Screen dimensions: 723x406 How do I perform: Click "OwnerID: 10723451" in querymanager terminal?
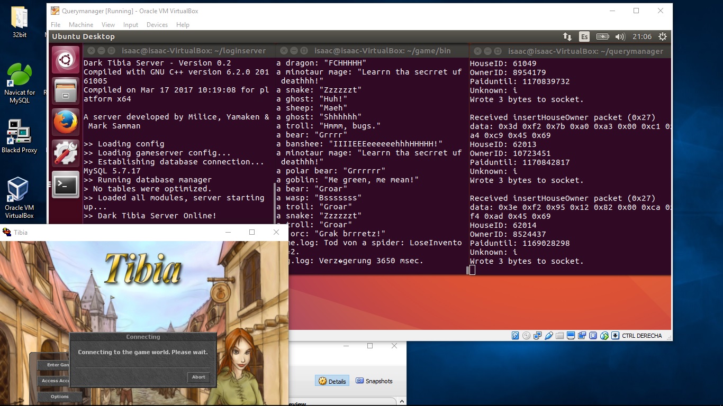pos(510,153)
